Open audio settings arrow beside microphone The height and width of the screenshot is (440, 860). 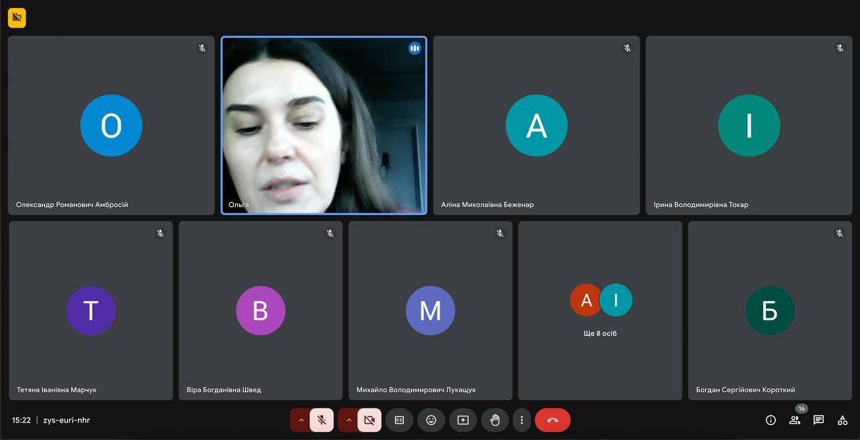[x=301, y=420]
